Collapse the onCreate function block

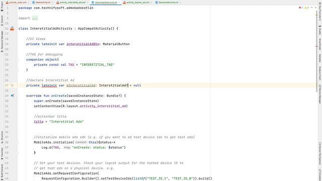tap(18, 96)
